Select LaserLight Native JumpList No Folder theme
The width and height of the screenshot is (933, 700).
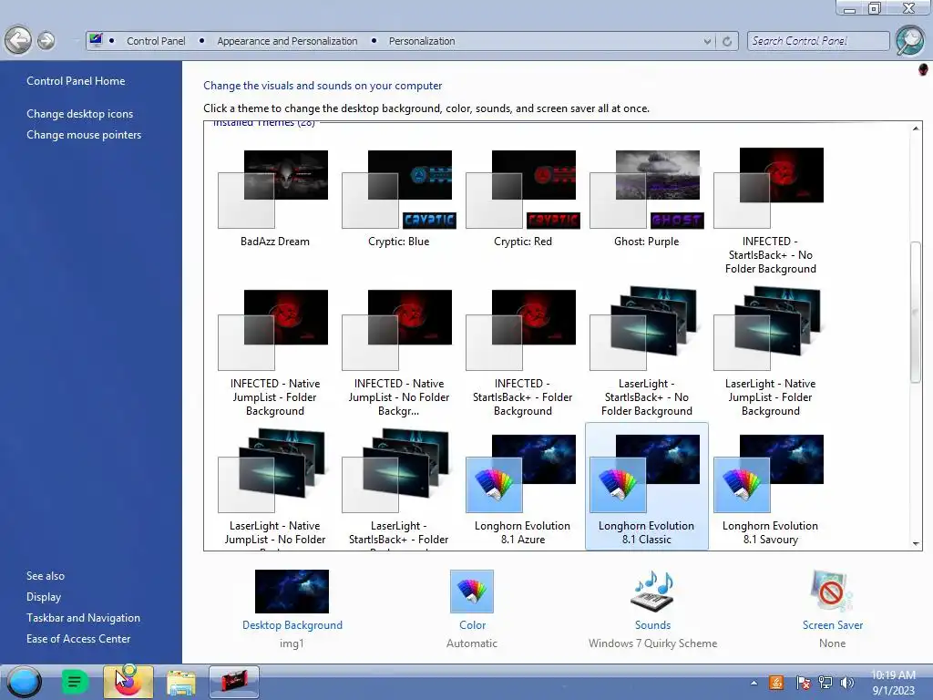pyautogui.click(x=275, y=489)
